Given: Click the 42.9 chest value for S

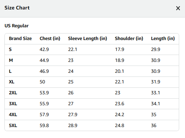Looking at the screenshot, I should click(44, 50).
